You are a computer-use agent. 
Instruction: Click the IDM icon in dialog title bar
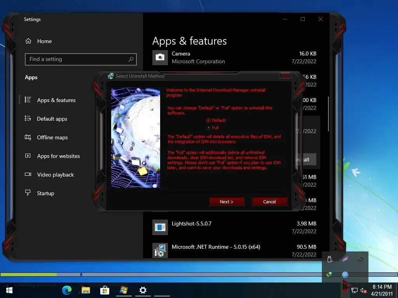click(x=111, y=76)
